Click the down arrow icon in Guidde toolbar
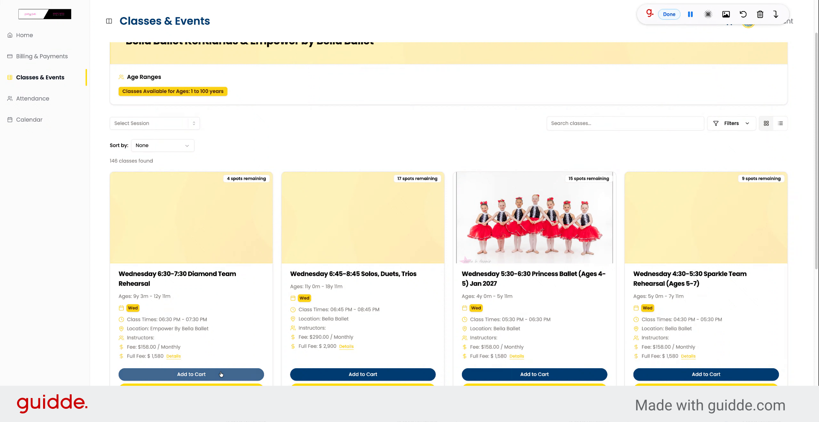This screenshot has height=422, width=819. 776,15
